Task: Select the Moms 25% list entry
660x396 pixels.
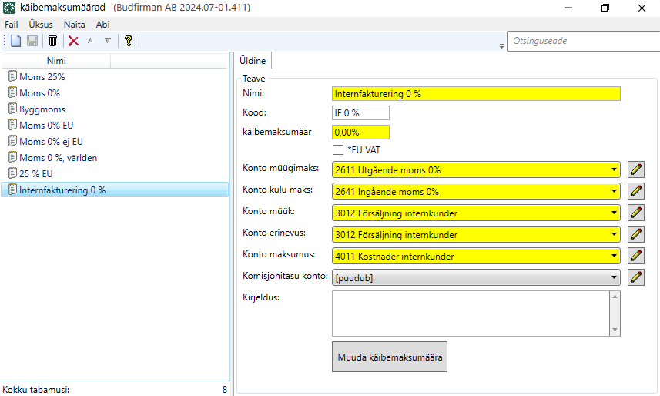Action: pos(42,76)
